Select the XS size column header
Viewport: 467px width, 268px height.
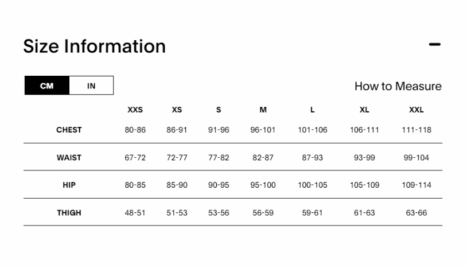tap(177, 110)
